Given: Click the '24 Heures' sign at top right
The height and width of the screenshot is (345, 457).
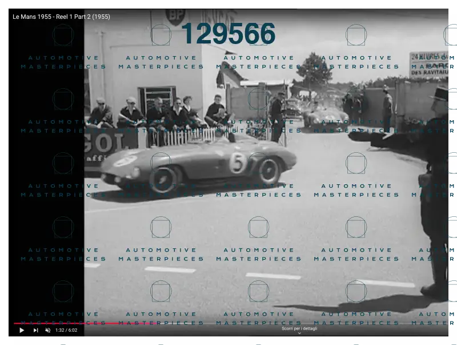Looking at the screenshot, I should click(x=428, y=65).
